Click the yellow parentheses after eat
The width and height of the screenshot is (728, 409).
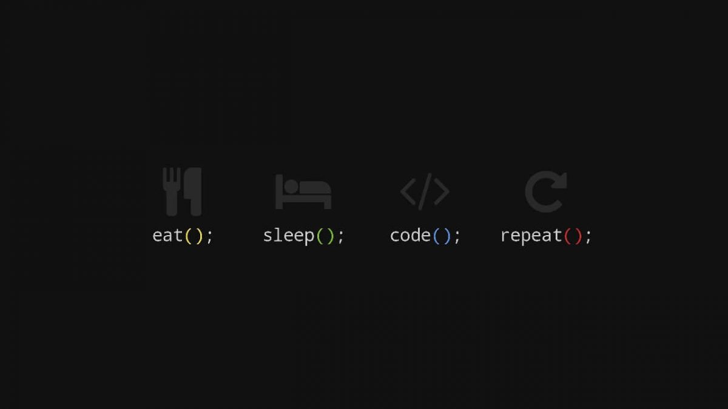(x=194, y=236)
